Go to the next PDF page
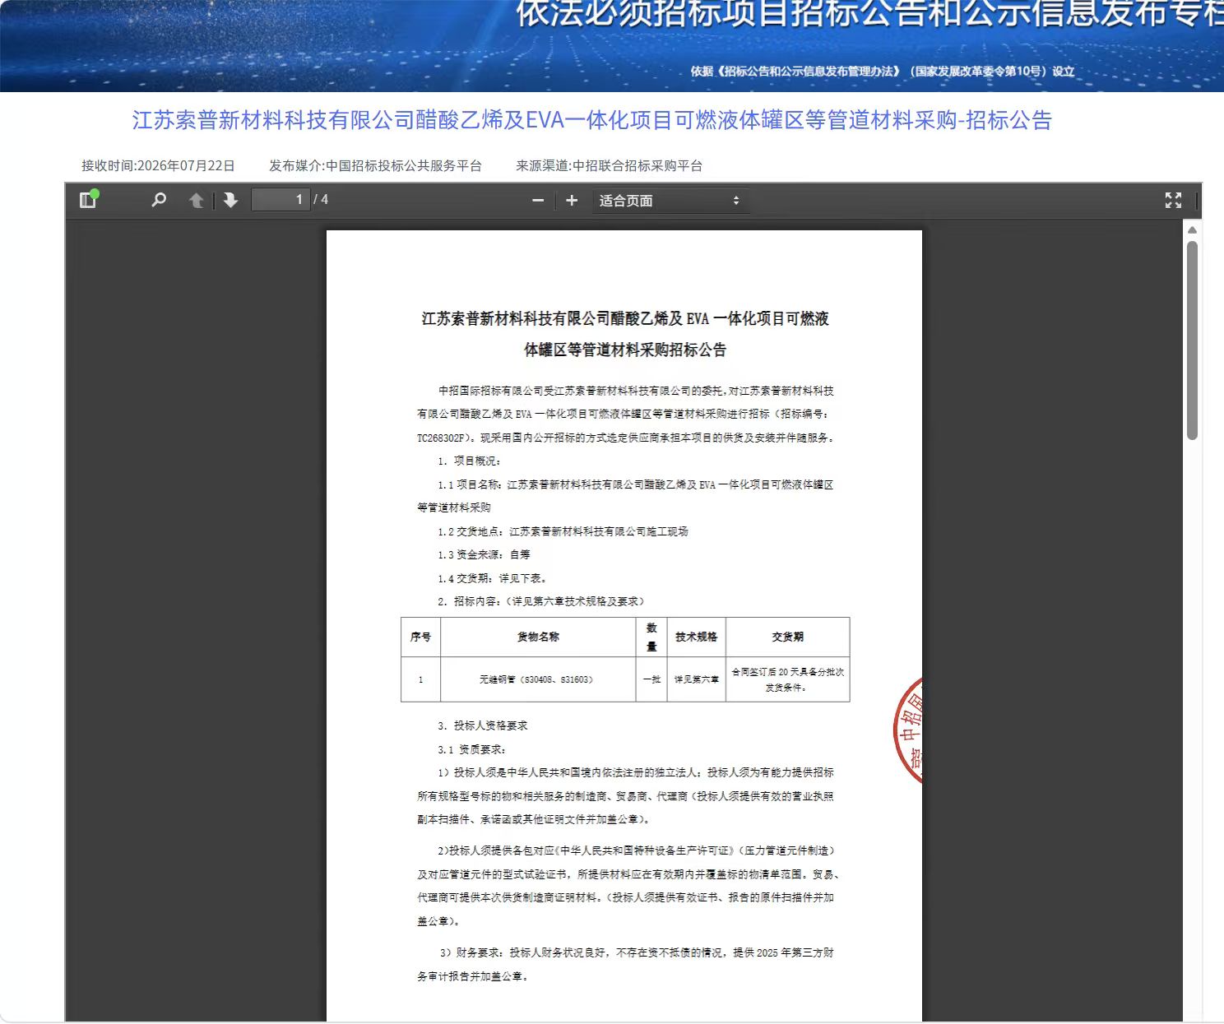The width and height of the screenshot is (1224, 1024). coord(230,200)
